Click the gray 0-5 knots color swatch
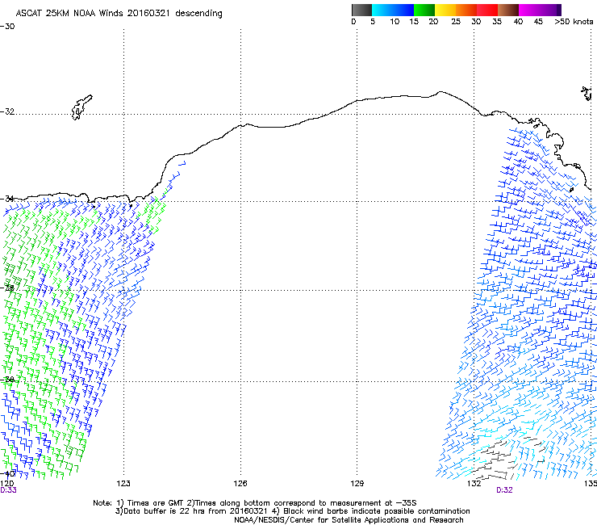Image resolution: width=597 pixels, height=525 pixels. 361,10
